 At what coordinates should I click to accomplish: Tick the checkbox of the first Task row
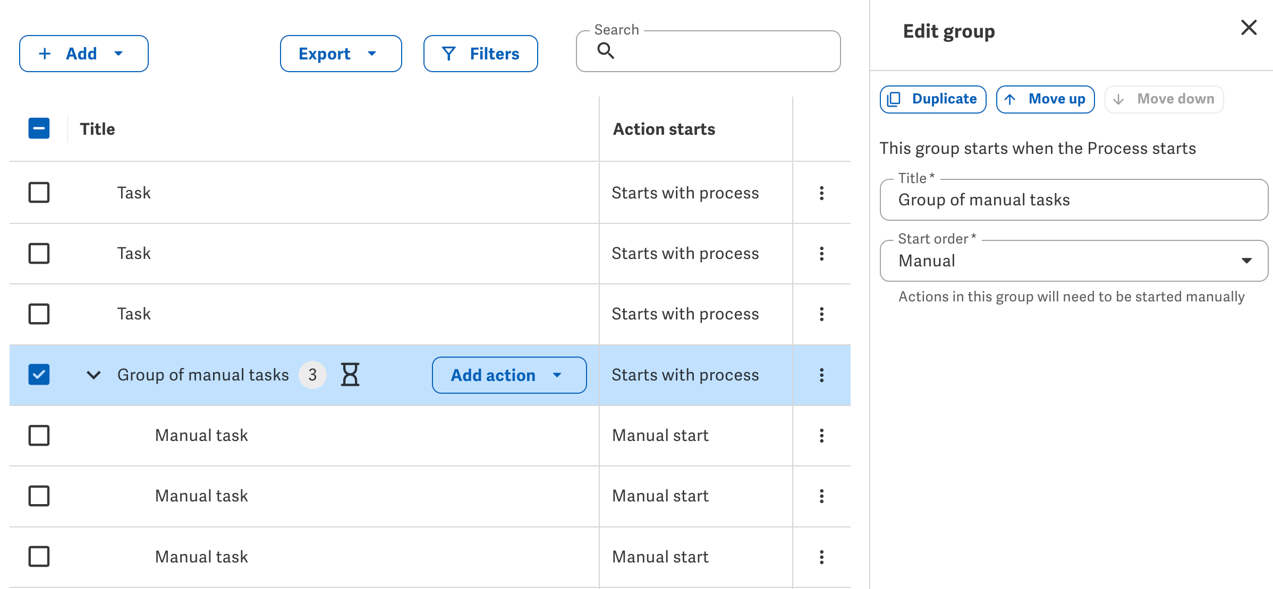pyautogui.click(x=39, y=193)
